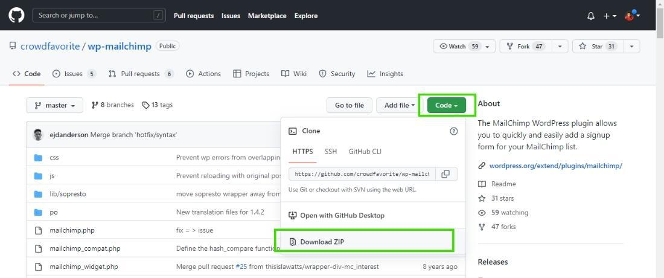Open the ejdanderson author link

(68, 135)
